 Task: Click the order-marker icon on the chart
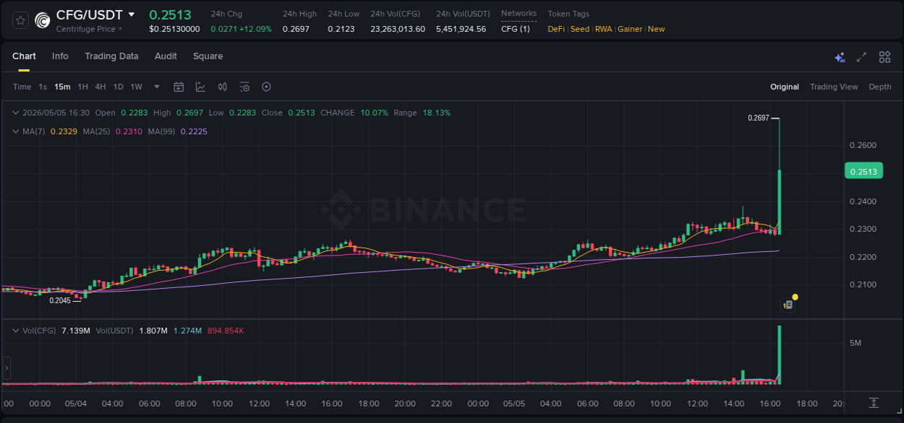point(788,305)
